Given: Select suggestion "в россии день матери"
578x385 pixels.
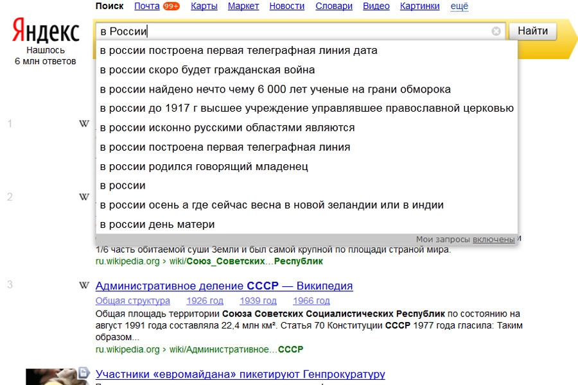Looking at the screenshot, I should (x=157, y=225).
